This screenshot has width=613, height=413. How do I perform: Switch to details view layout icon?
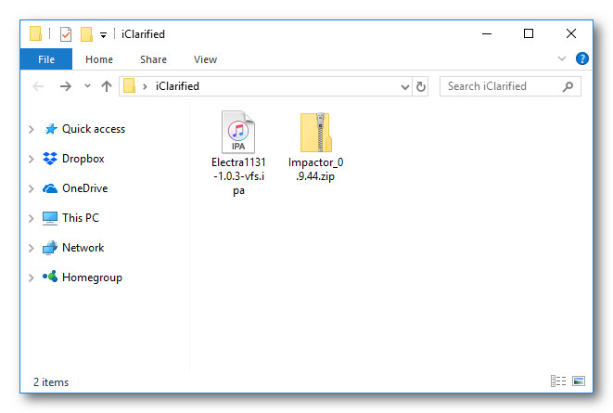[x=558, y=381]
